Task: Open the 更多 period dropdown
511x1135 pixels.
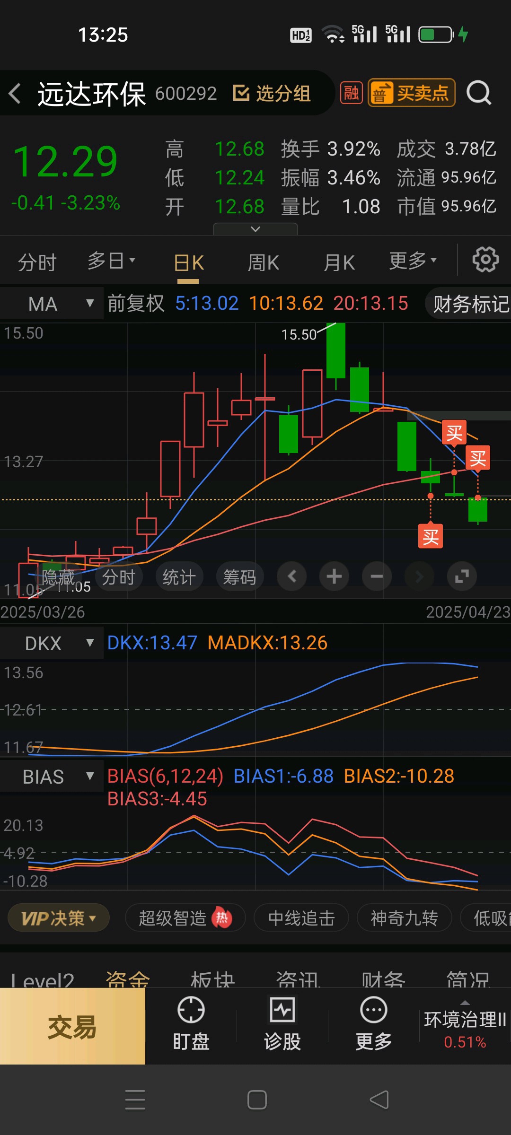Action: (x=413, y=261)
